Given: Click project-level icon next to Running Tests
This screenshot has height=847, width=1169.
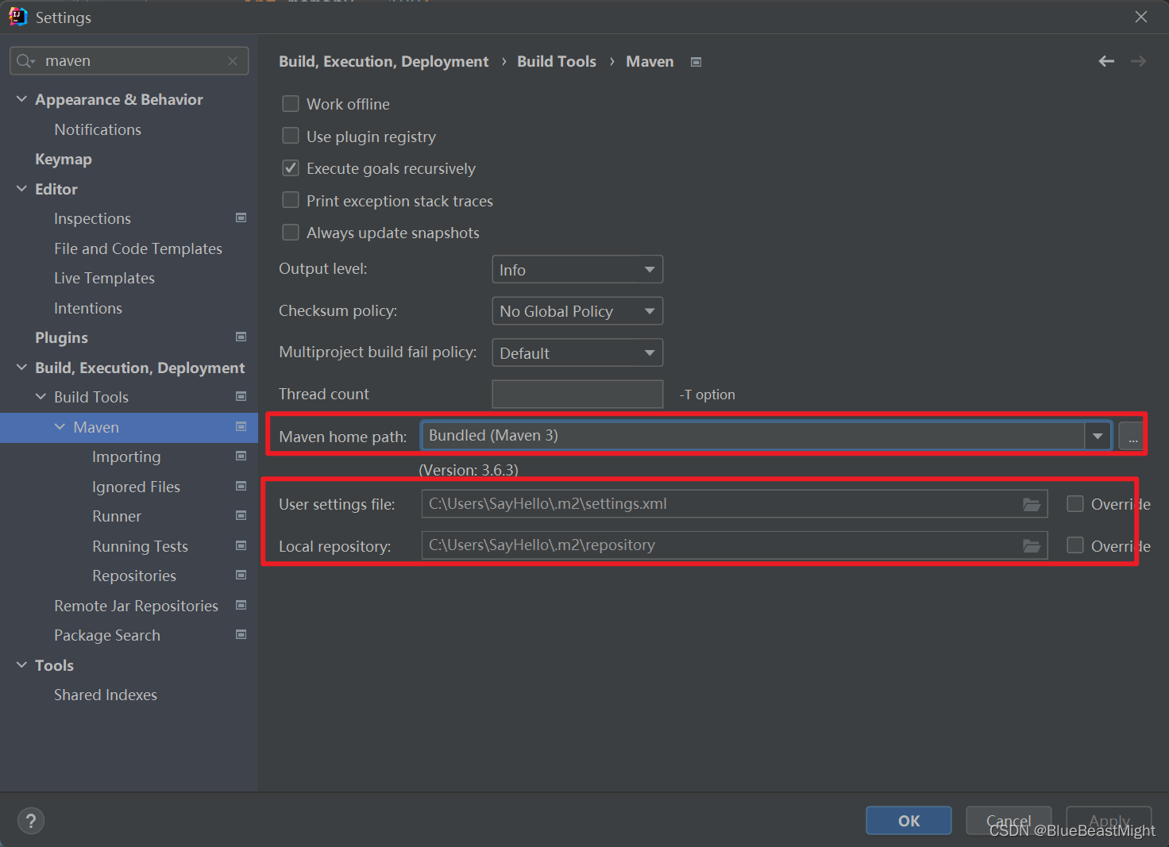Looking at the screenshot, I should (241, 545).
